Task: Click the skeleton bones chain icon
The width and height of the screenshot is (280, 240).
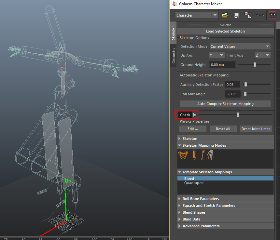Action: coord(260,15)
